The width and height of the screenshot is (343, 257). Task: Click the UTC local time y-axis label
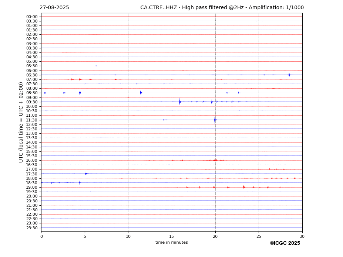[21, 122]
